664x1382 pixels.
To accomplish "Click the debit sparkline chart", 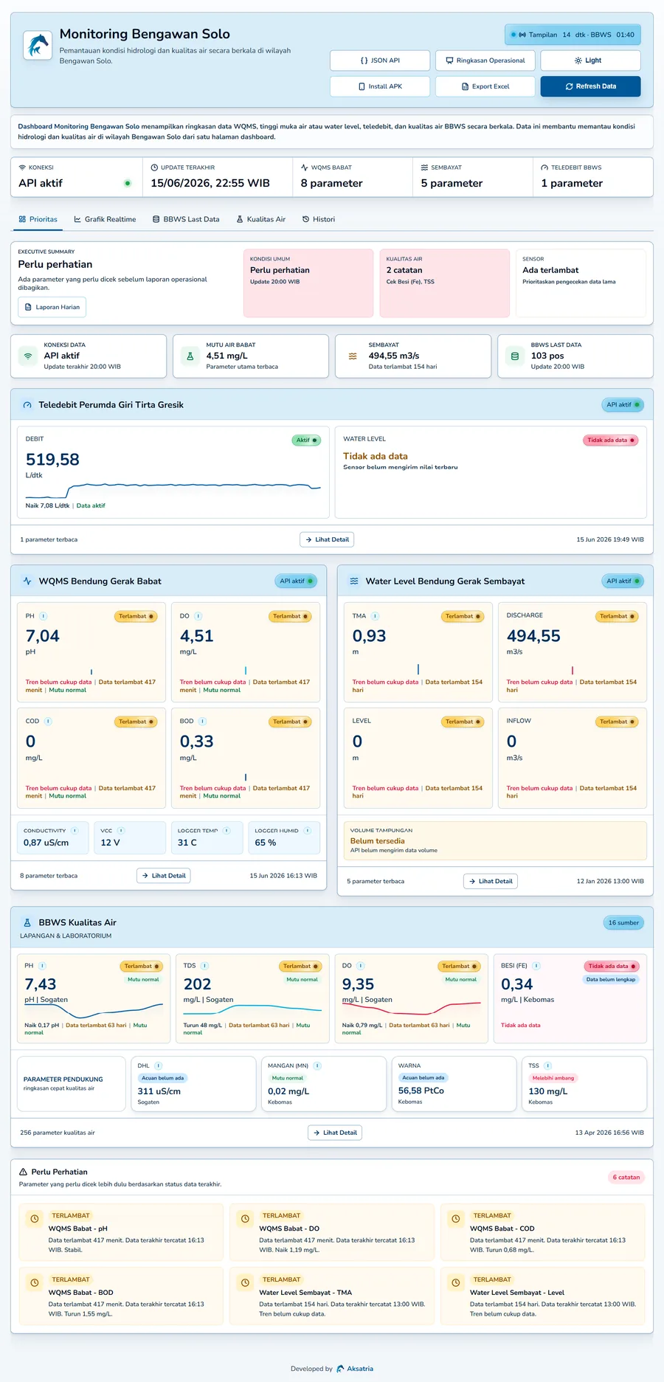I will tap(173, 490).
